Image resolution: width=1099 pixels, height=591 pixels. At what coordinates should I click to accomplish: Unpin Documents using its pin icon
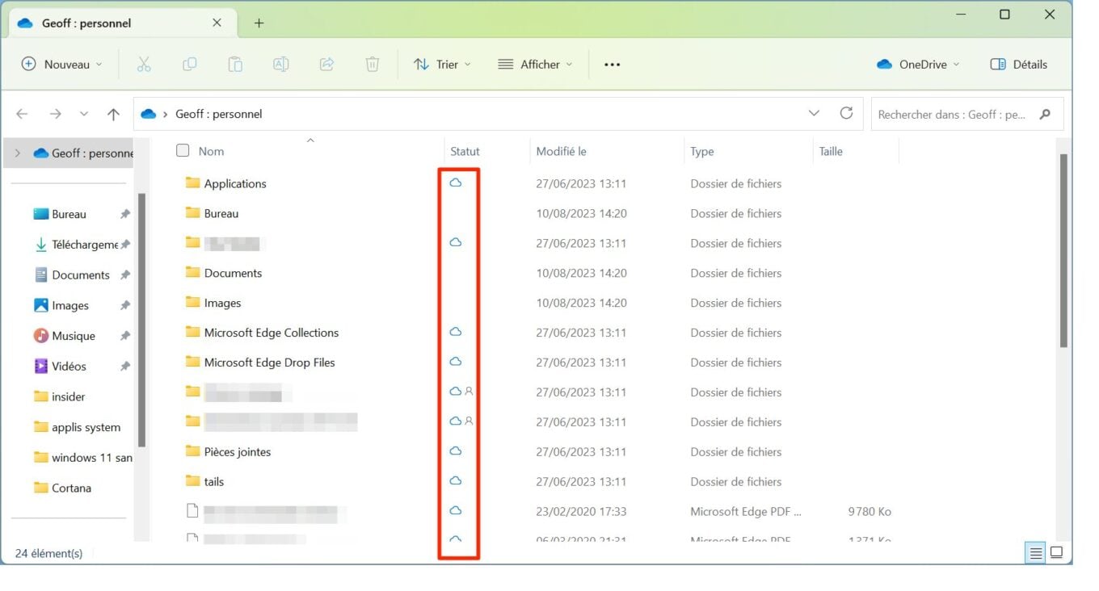(124, 275)
